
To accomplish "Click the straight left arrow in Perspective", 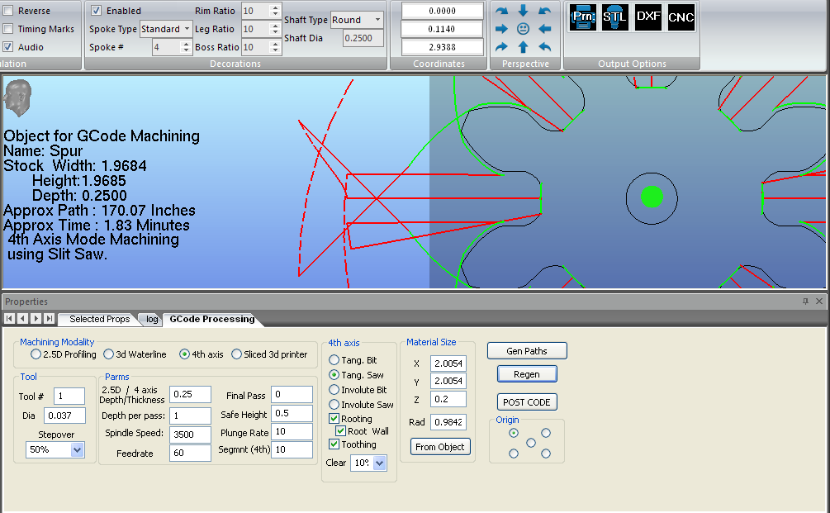I will [x=544, y=29].
